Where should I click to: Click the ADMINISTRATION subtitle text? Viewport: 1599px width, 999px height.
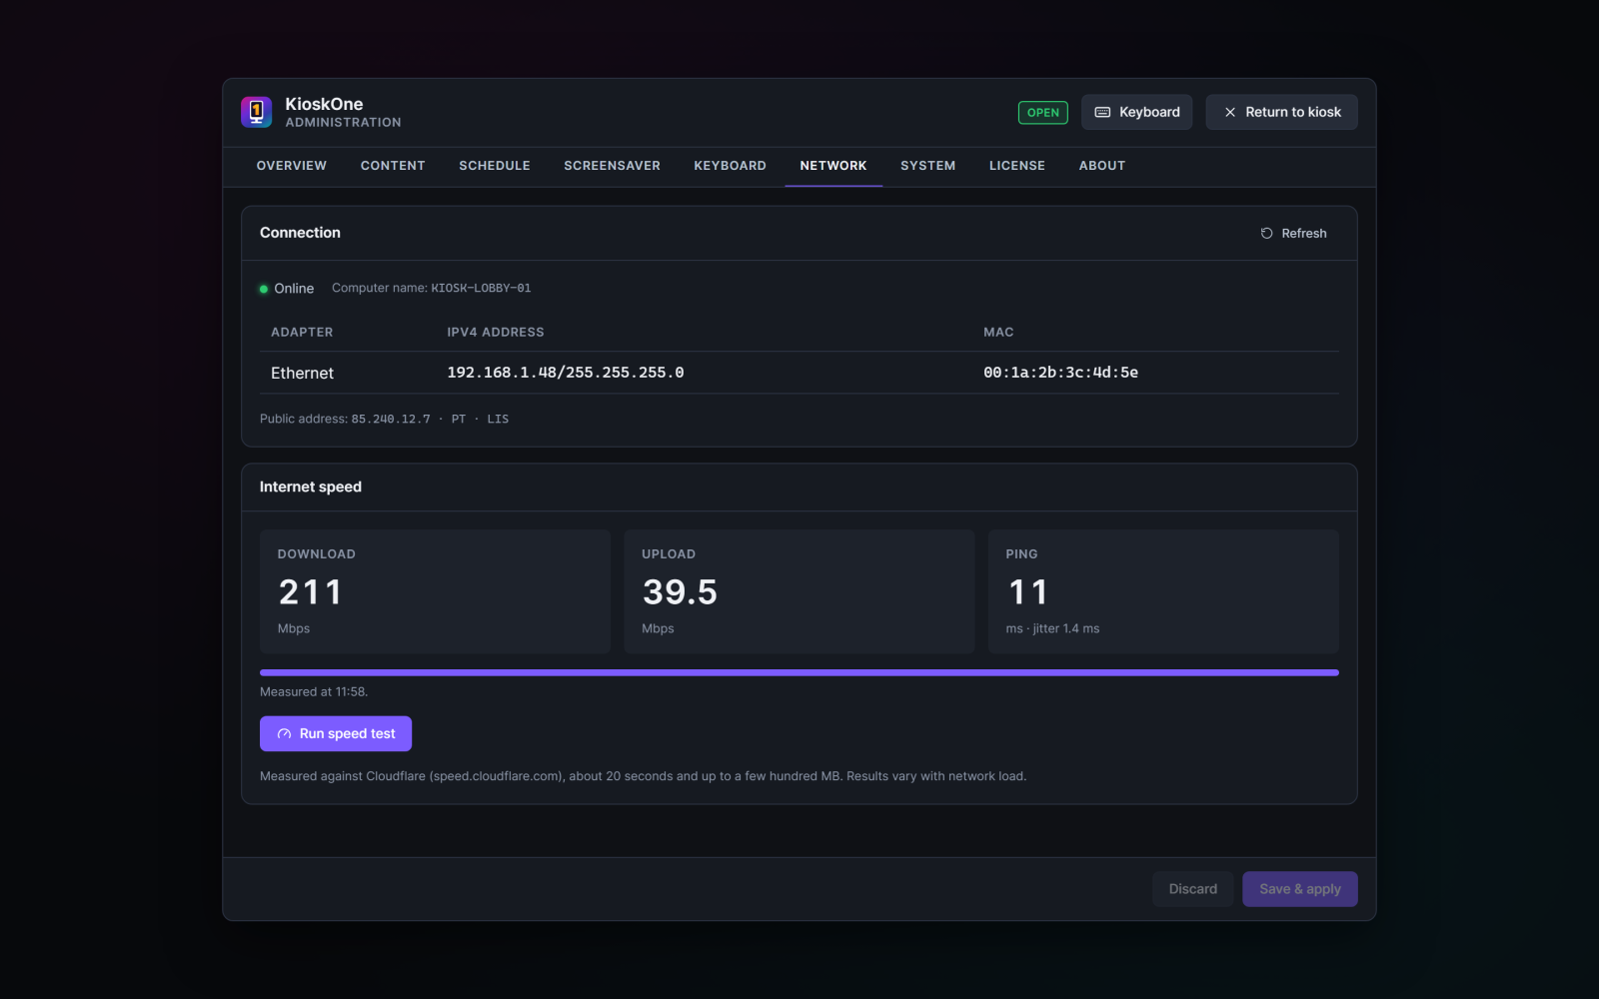[343, 123]
